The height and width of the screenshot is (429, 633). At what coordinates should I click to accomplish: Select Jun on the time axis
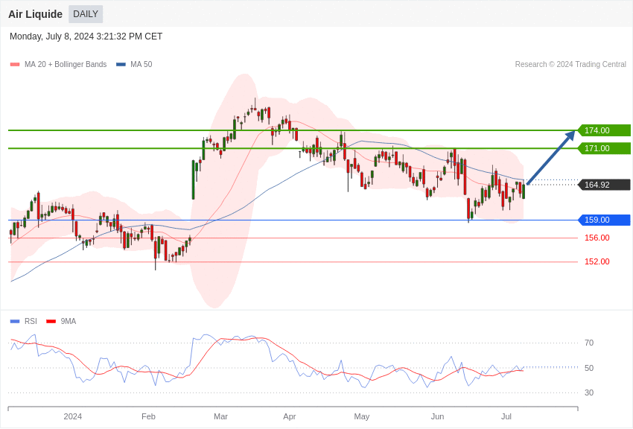click(x=437, y=416)
